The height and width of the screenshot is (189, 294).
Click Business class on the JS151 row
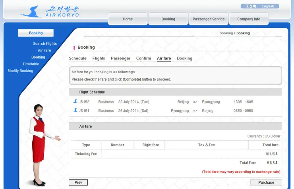pyautogui.click(x=106, y=111)
